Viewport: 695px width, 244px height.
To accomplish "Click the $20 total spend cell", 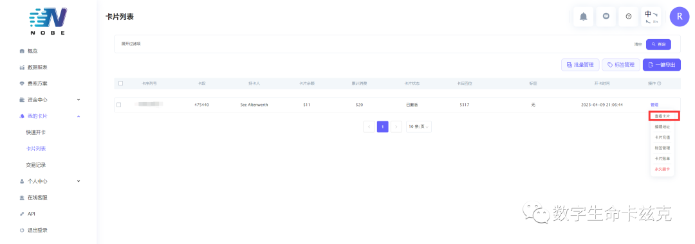I will 360,105.
